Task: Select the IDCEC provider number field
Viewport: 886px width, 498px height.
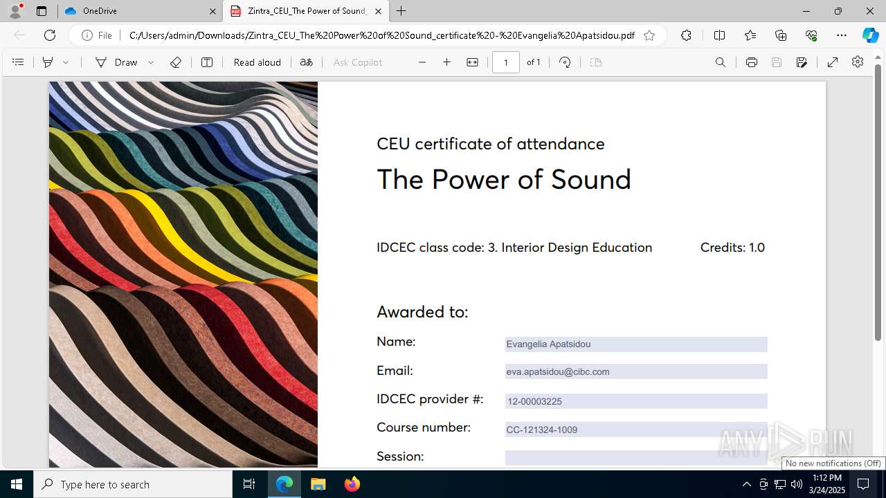Action: (x=636, y=401)
